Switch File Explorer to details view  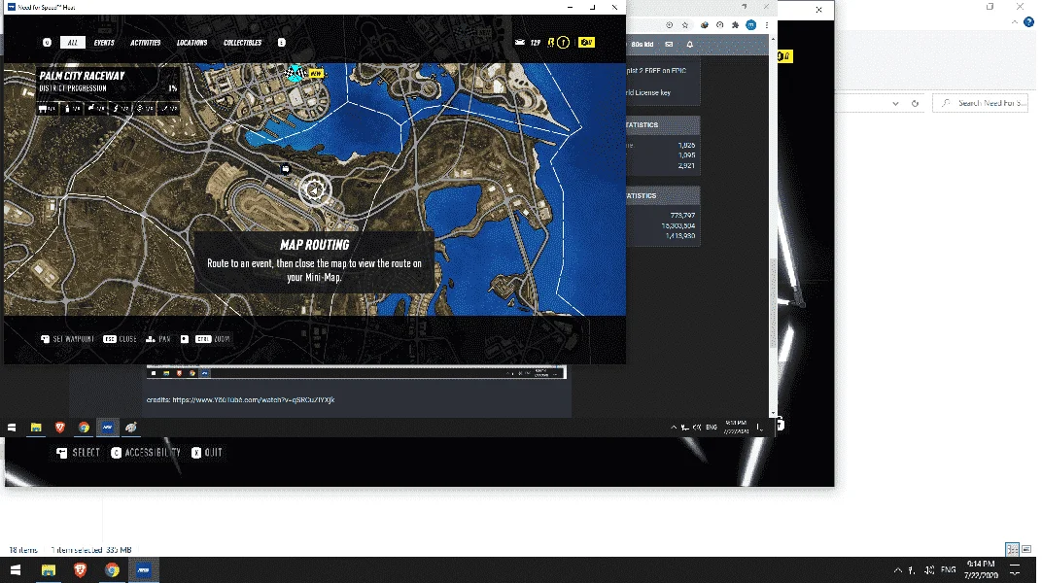(x=1012, y=549)
